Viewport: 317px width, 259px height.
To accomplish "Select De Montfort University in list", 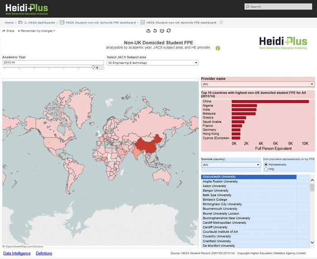I will click(x=255, y=246).
